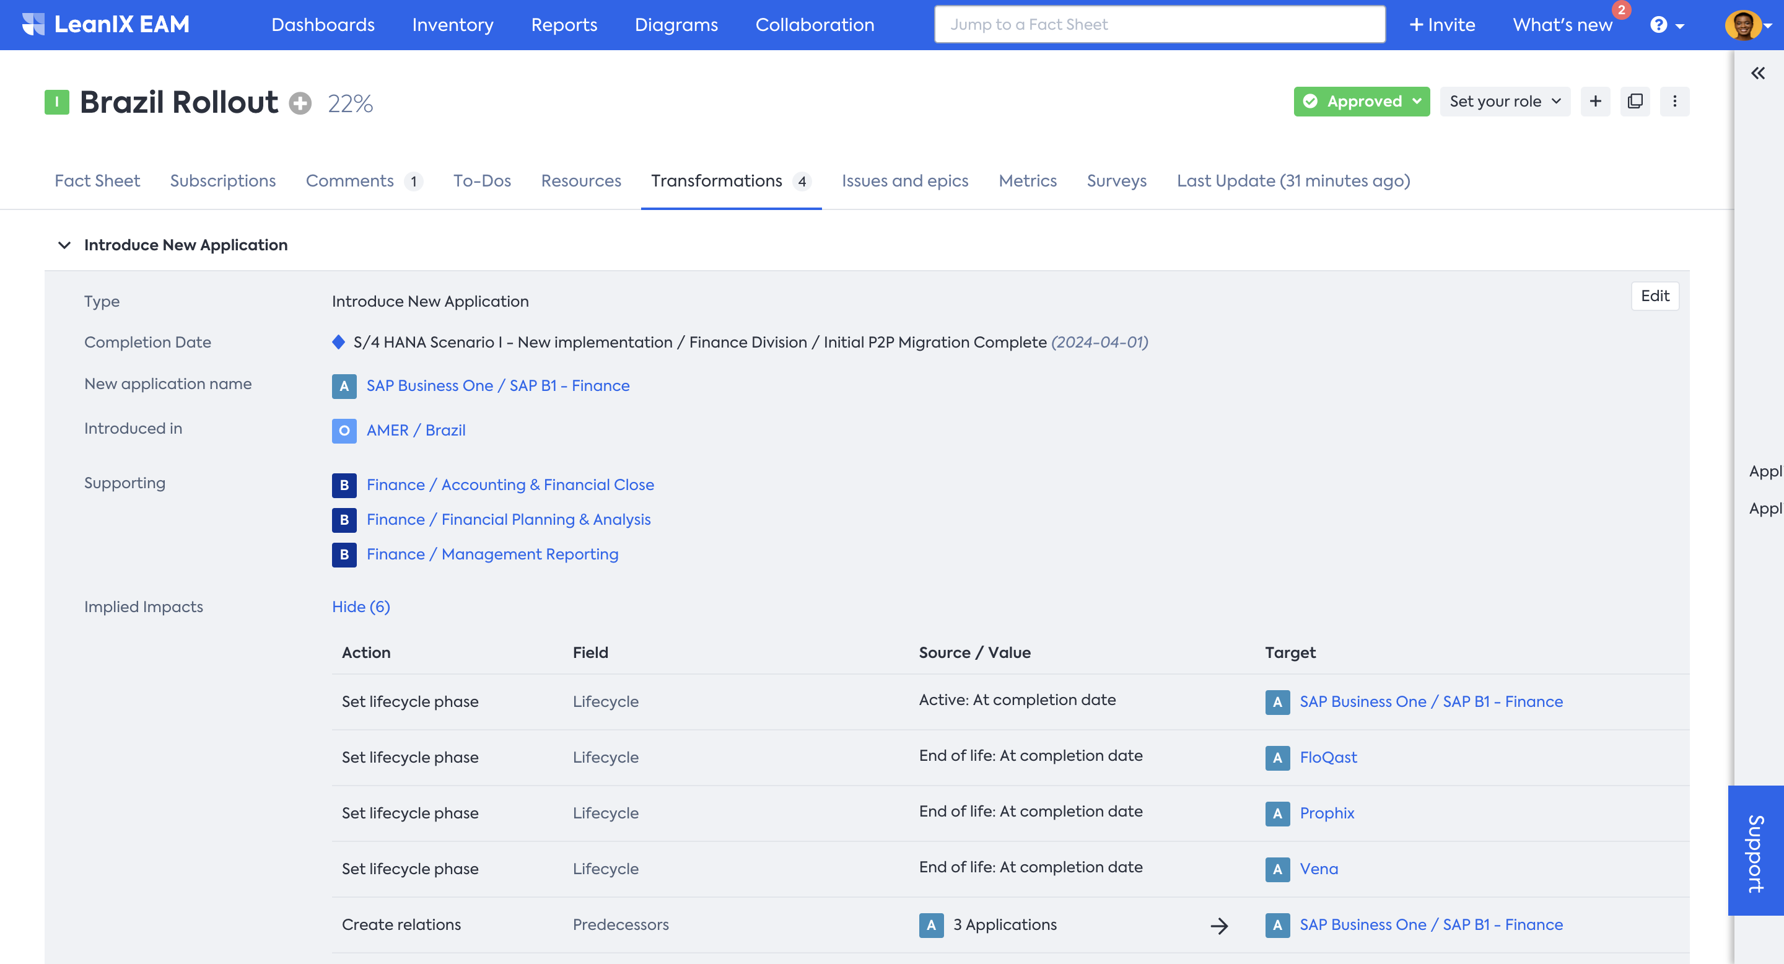
Task: Click the Invite button
Action: click(x=1442, y=25)
